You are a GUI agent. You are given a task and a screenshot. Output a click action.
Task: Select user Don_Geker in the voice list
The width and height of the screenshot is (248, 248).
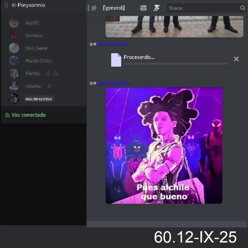coord(37,48)
